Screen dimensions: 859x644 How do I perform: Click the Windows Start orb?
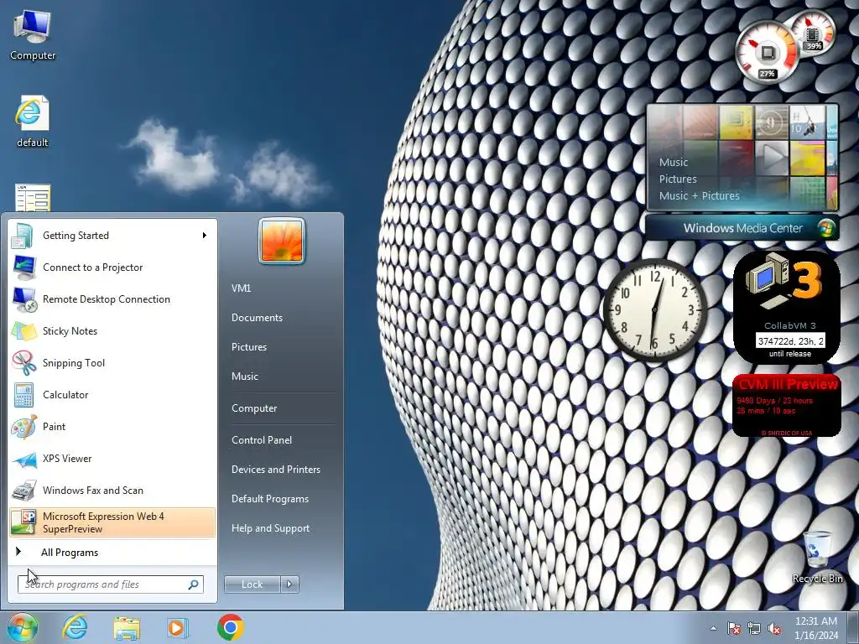(23, 627)
